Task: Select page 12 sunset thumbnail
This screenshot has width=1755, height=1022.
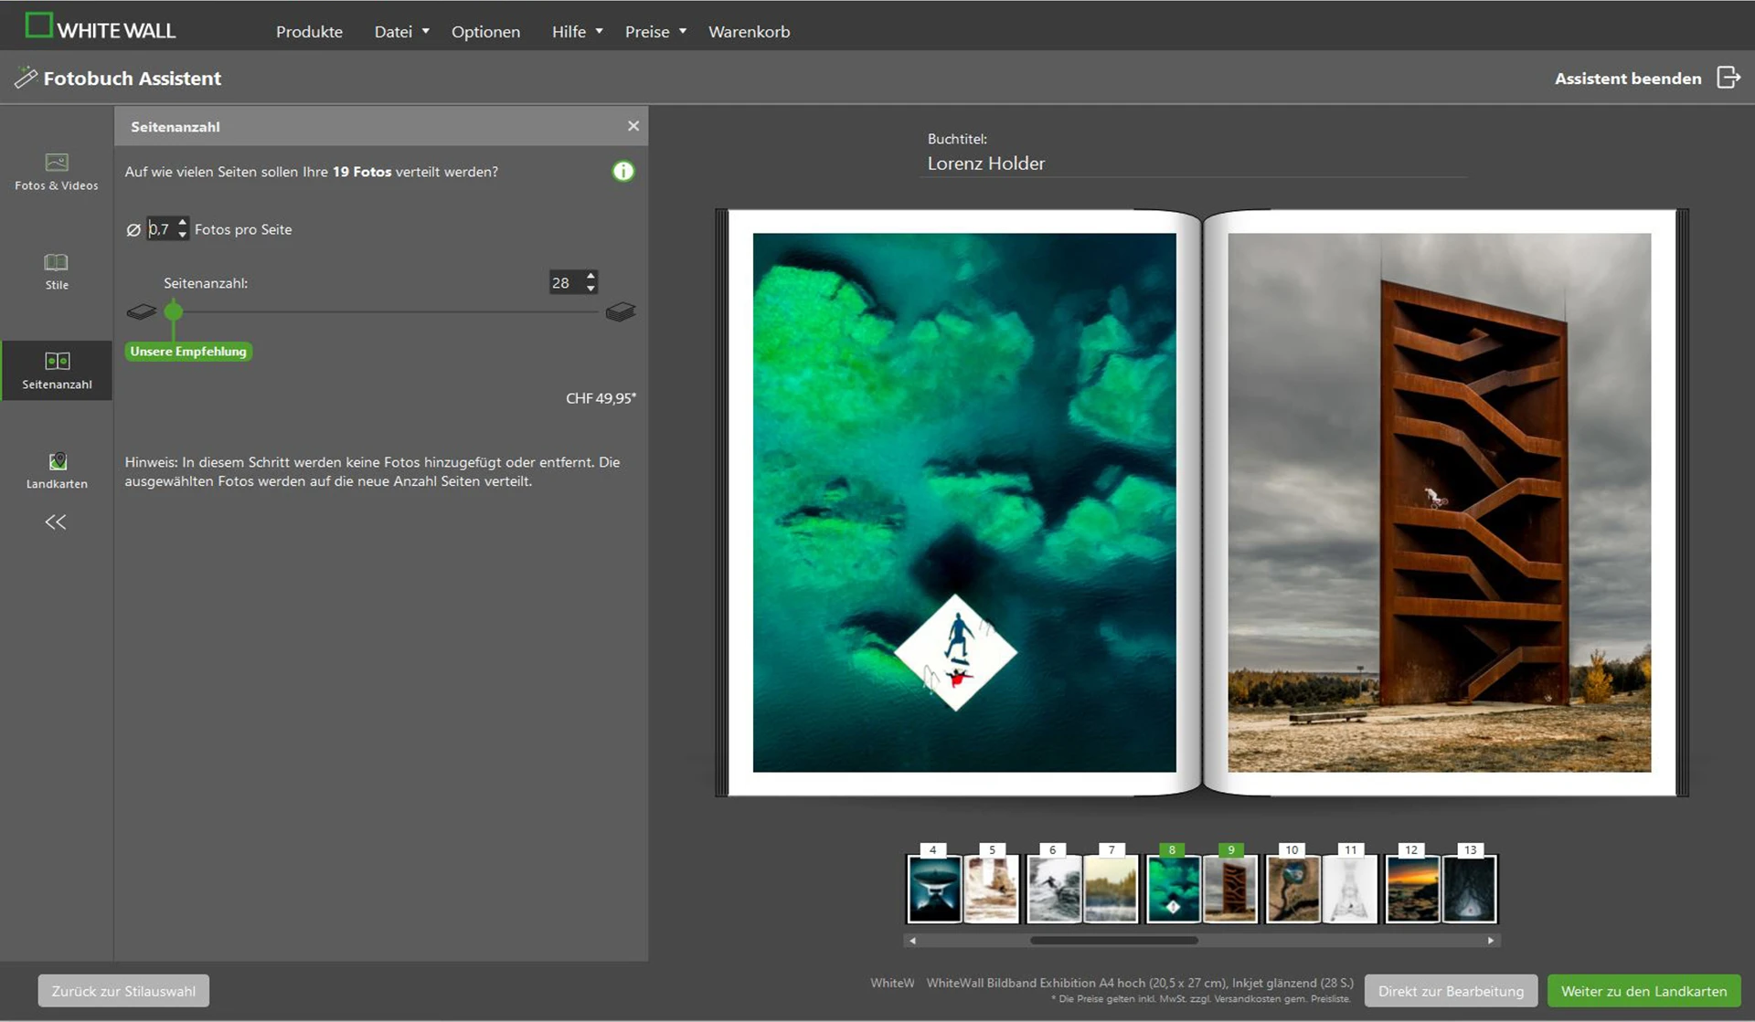Action: click(1411, 888)
